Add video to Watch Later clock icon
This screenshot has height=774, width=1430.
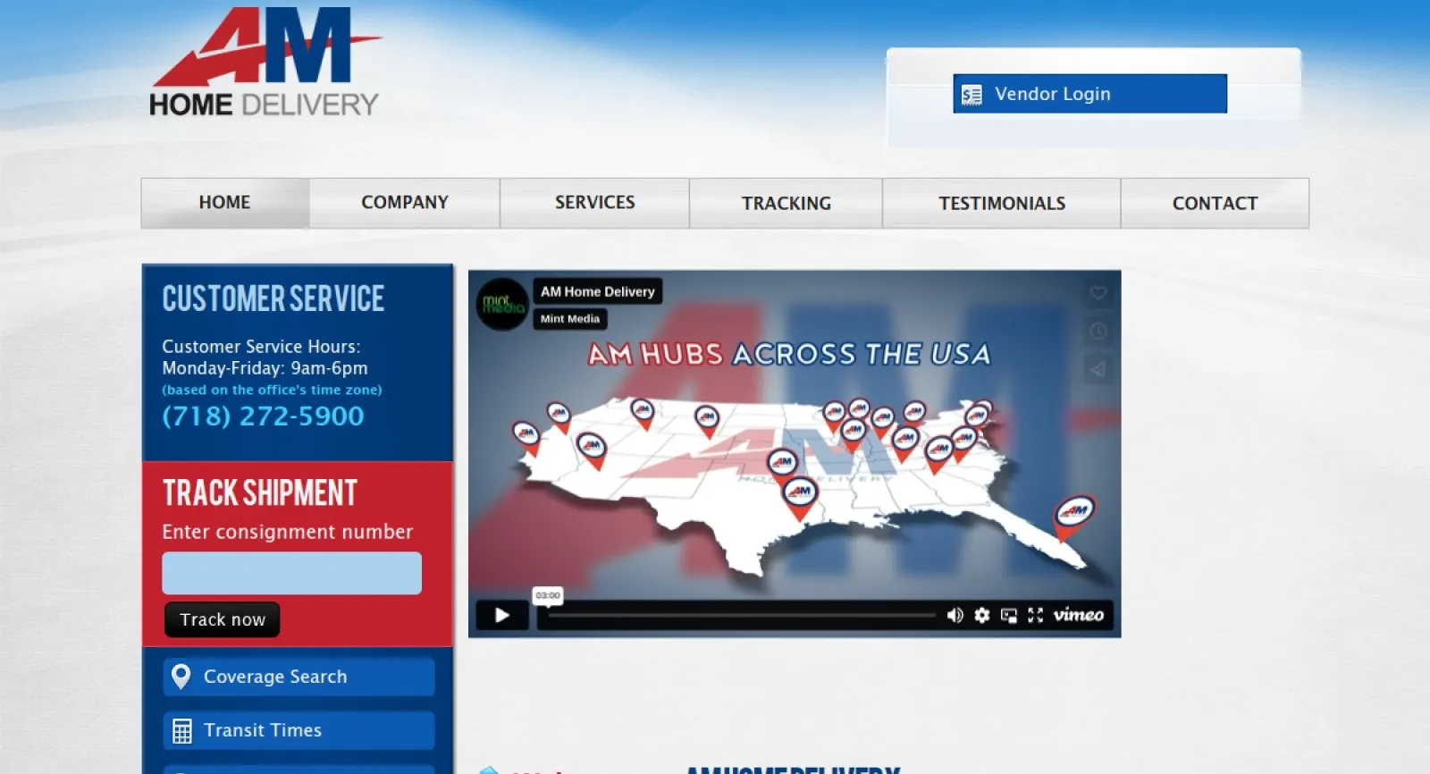(x=1098, y=331)
